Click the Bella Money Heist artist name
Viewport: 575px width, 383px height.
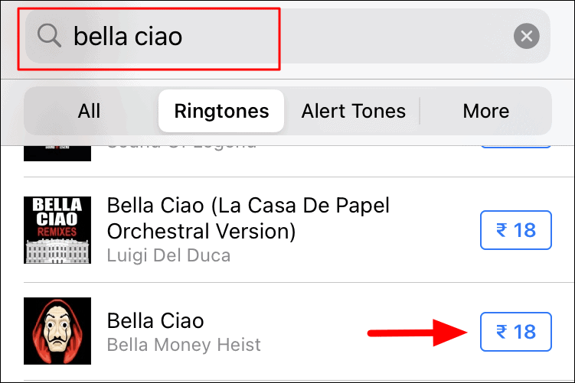tap(184, 345)
